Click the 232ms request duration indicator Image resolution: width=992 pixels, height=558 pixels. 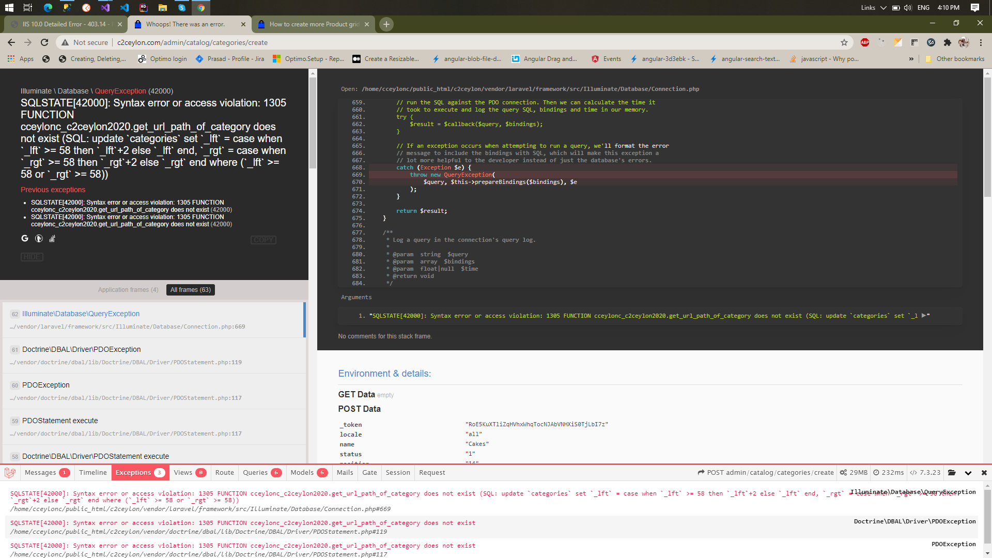(x=889, y=473)
